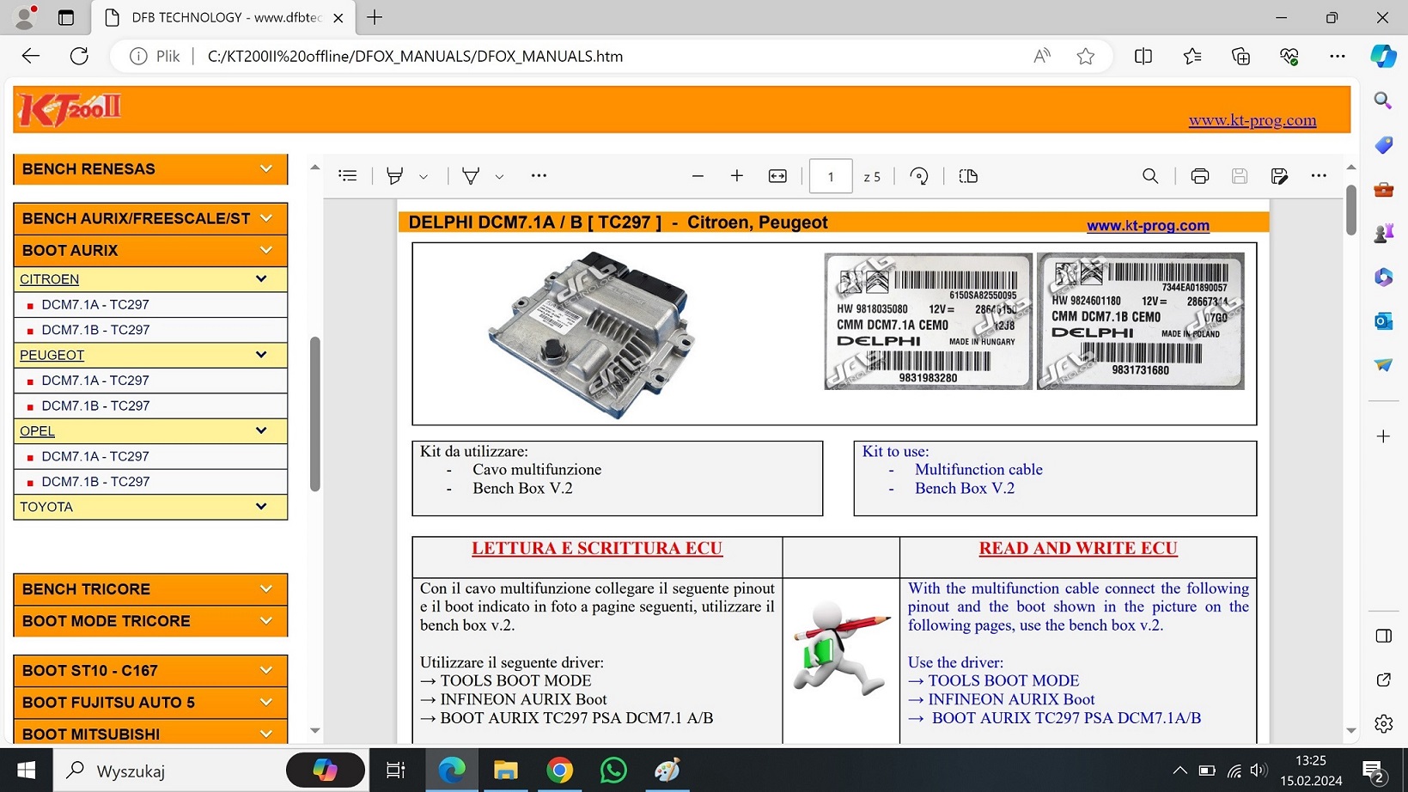
Task: Open File Explorer from the taskbar
Action: pos(505,771)
